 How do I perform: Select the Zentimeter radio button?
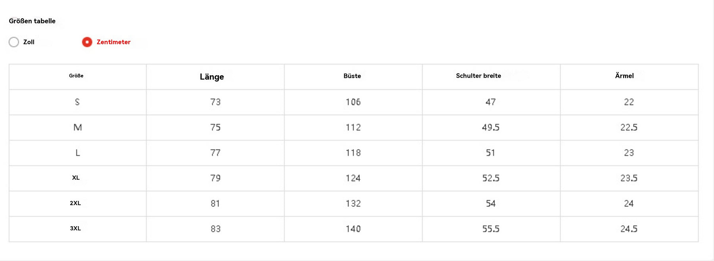coord(87,42)
